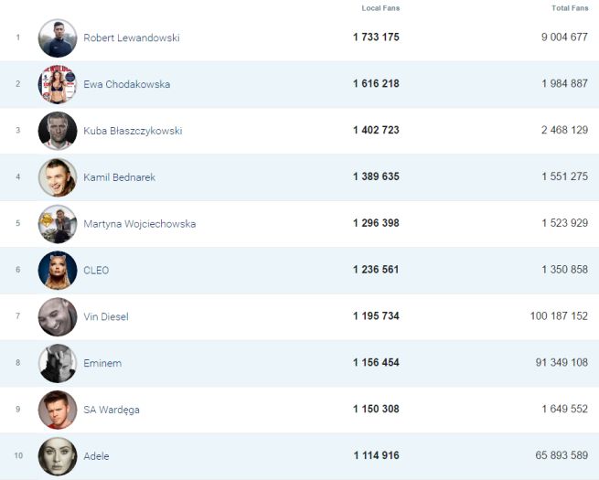Open the CLEO name link
This screenshot has width=599, height=480.
pyautogui.click(x=96, y=271)
